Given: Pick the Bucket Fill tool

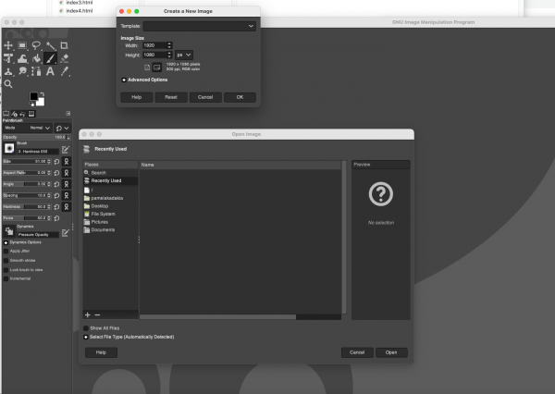Looking at the screenshot, I should pos(36,58).
